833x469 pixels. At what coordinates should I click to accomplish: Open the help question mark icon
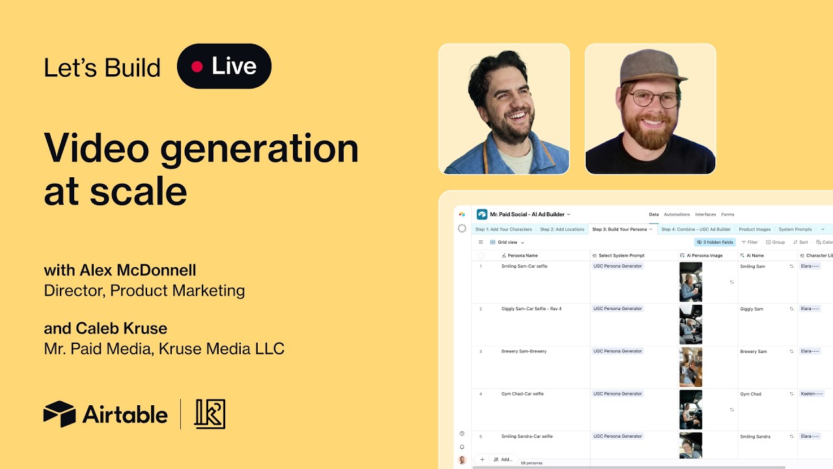(x=462, y=434)
